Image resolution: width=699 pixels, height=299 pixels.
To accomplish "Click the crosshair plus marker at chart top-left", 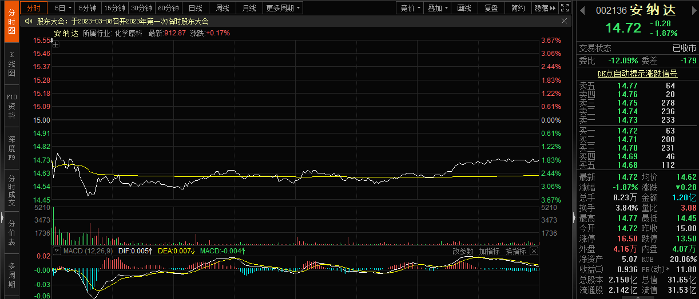I will 56,43.
